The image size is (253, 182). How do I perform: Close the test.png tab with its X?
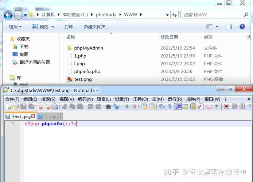point(33,116)
